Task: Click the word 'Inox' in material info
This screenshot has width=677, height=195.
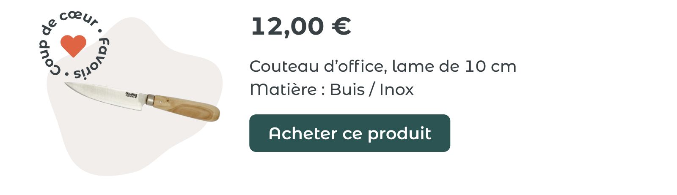Action: pos(396,89)
